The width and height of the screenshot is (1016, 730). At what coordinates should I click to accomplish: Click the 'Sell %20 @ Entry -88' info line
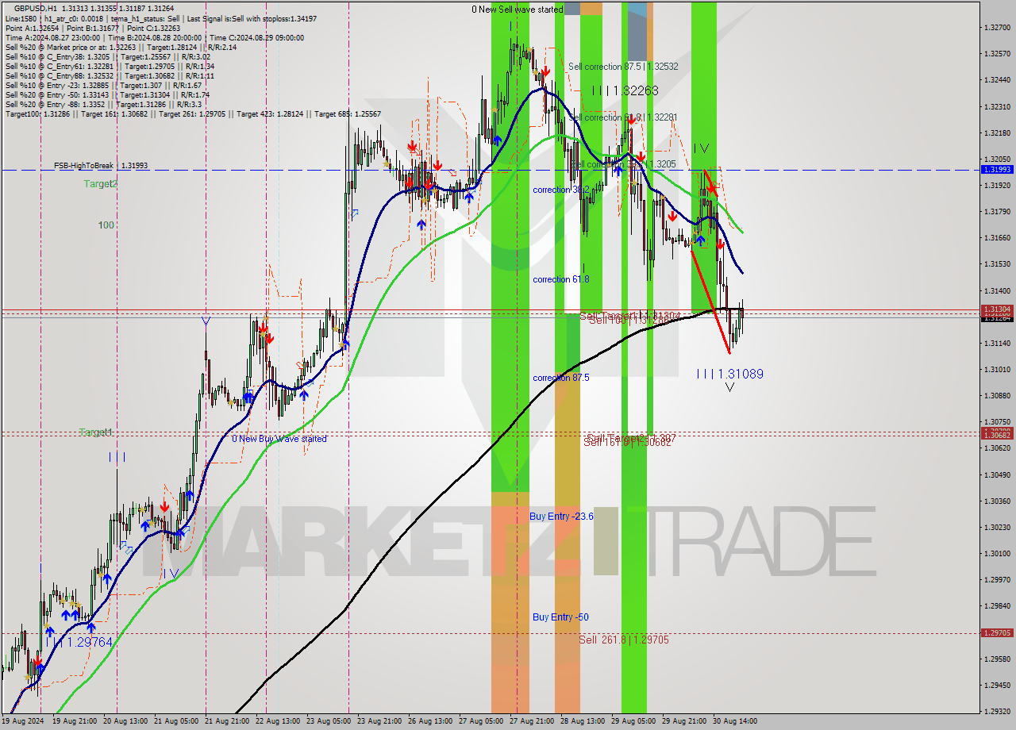point(103,104)
